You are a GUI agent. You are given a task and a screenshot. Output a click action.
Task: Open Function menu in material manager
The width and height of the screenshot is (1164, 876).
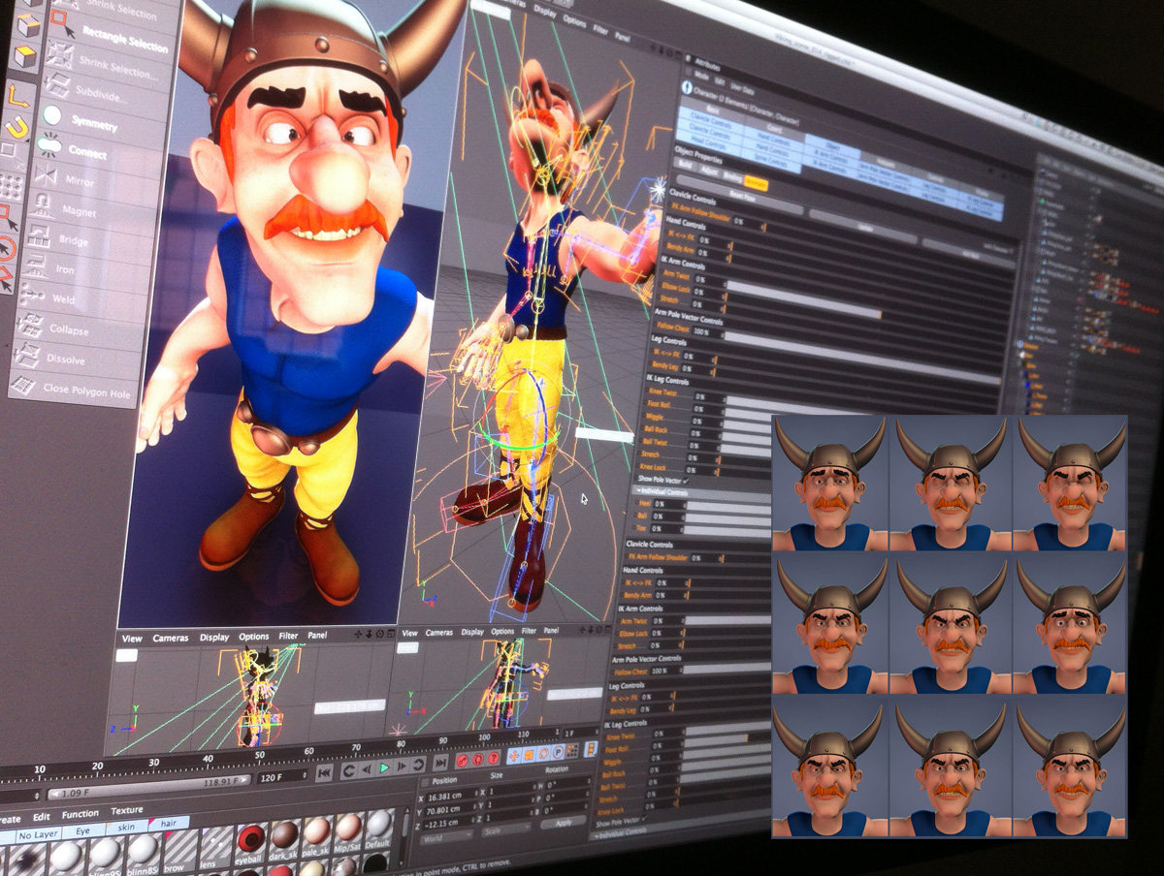[81, 814]
